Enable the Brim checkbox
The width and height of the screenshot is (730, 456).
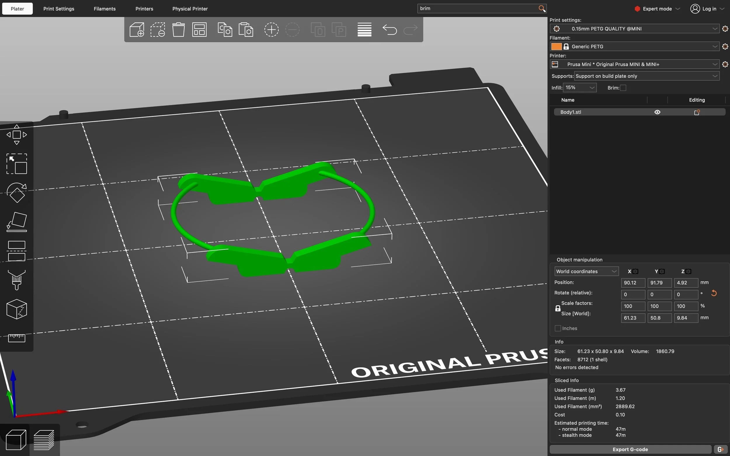pos(623,88)
